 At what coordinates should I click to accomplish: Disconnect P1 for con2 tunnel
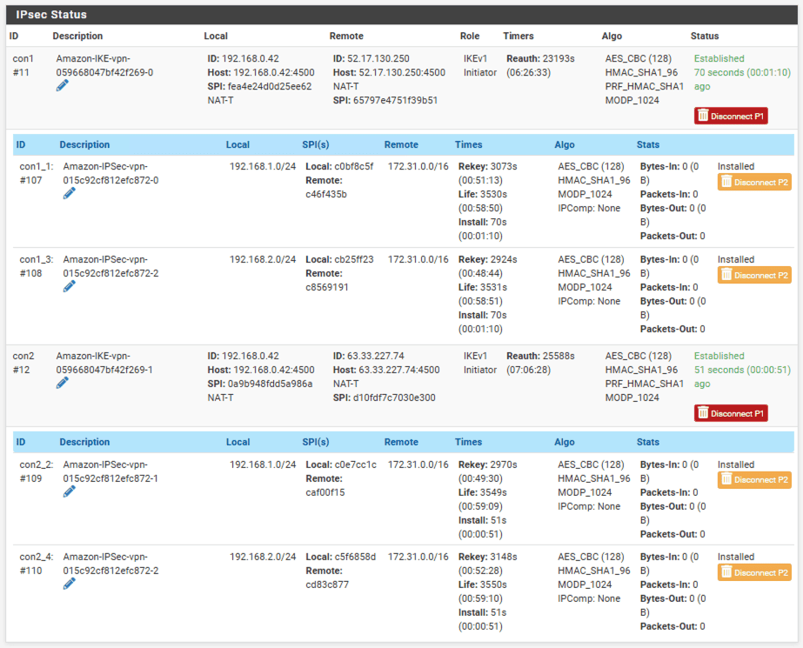coord(731,413)
